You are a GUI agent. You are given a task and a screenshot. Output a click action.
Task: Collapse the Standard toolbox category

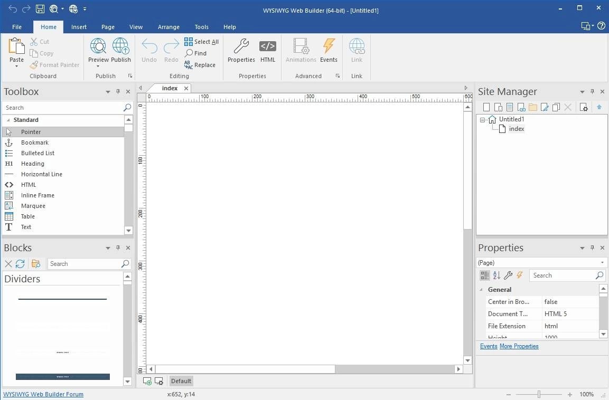(x=8, y=120)
